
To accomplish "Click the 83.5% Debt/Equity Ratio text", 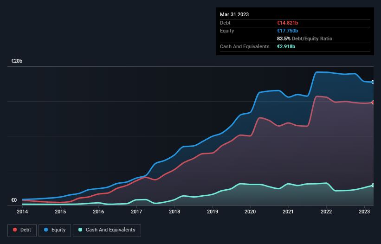I will [305, 39].
